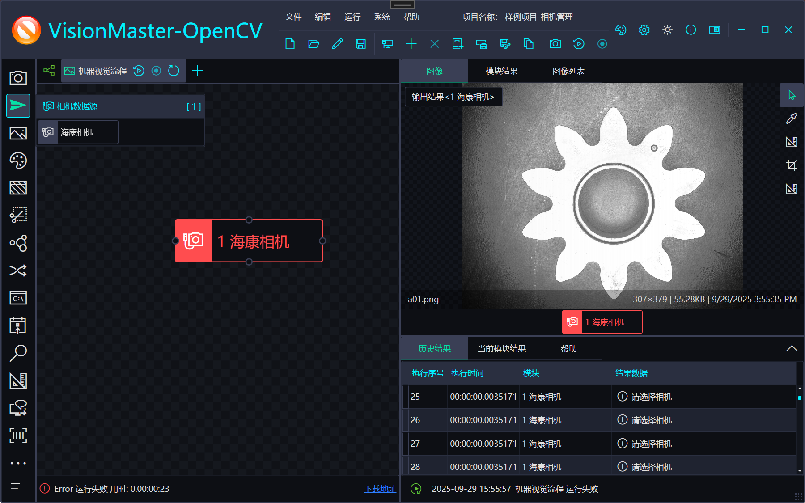Open the settings gear icon at top right
Viewport: 805px width, 503px height.
(644, 30)
